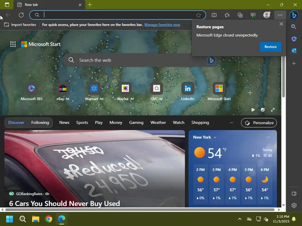The image size is (302, 226).
Task: Add this page to favorites star
Action: [x=198, y=15]
